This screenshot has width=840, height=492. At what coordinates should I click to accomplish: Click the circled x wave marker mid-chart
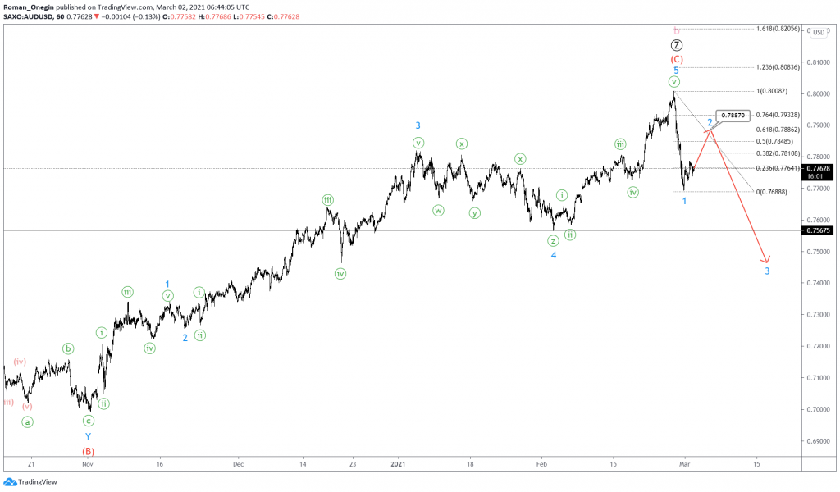[x=462, y=143]
